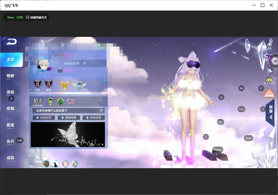Viewport: 278px width, 195px height.
Task: View the 成就 achievement tab
Action: (x=10, y=158)
